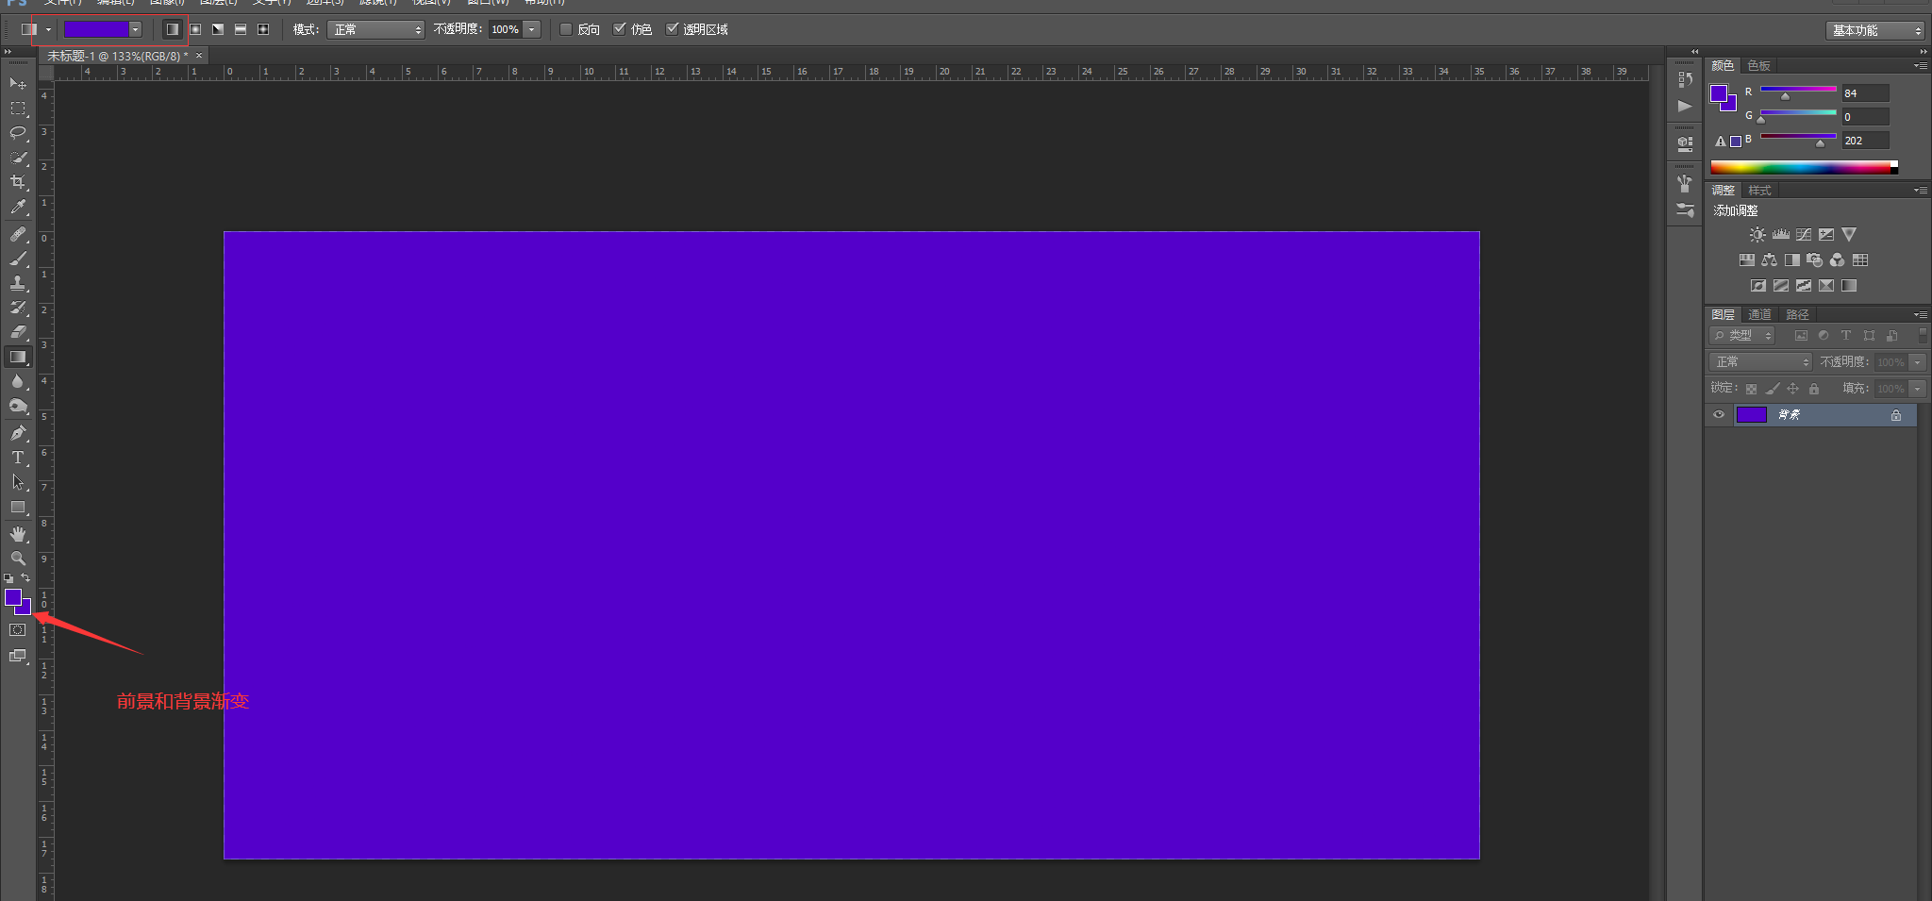Viewport: 1932px width, 901px height.
Task: Click the B value field showing 202
Action: [x=1865, y=141]
